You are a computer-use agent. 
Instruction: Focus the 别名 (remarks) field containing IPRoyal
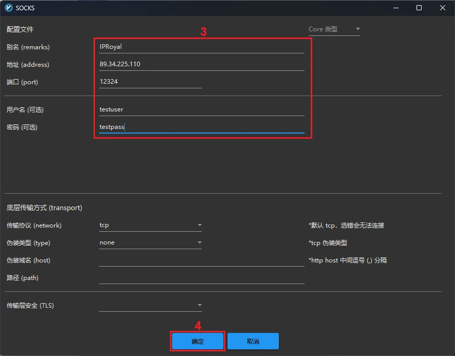tap(201, 47)
